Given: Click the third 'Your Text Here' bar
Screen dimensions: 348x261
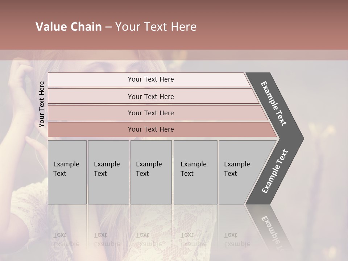Looking at the screenshot, I should pyautogui.click(x=158, y=113).
